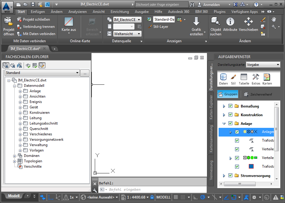
Task: Open Tabelle in Aufgabenfenster
Action: (244, 79)
